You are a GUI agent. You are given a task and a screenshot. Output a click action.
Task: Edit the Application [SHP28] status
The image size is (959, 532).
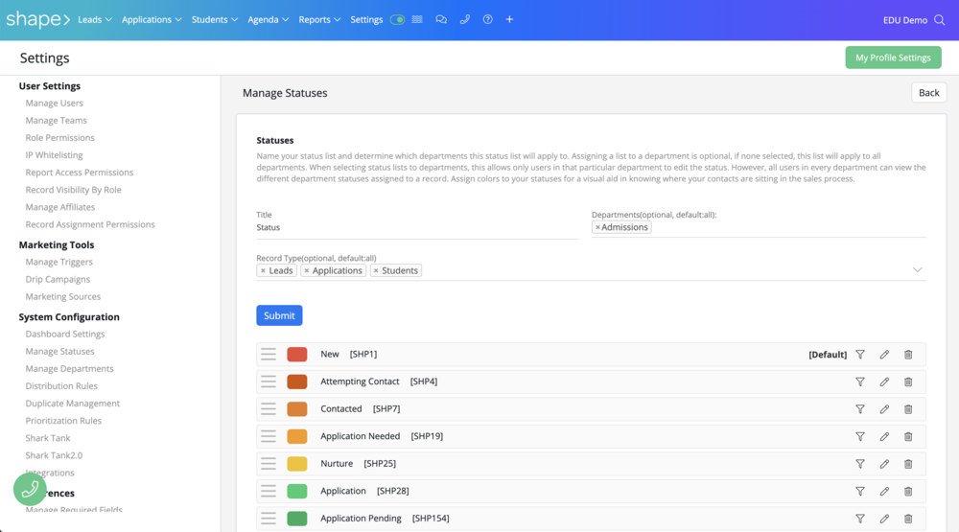(884, 491)
